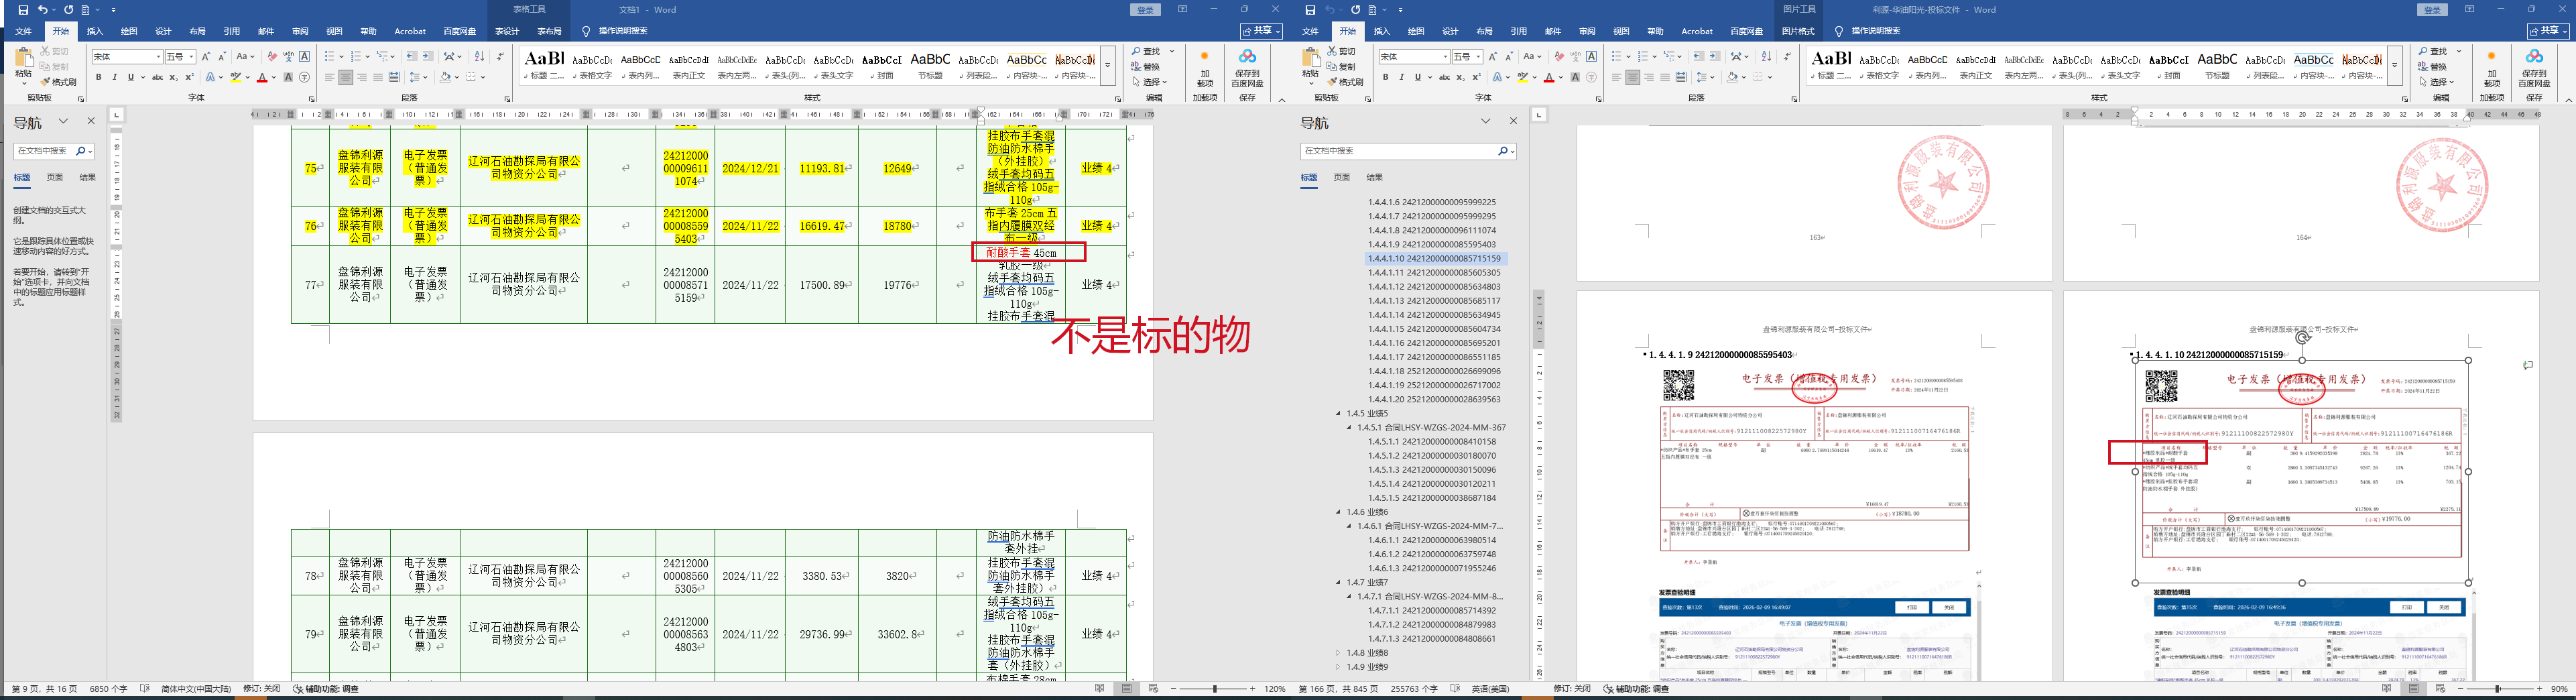Decrease indent in left Word window
Viewport: 2576px width, 700px height.
coord(412,57)
